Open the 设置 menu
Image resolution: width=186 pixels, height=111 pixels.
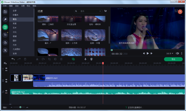click(23, 6)
